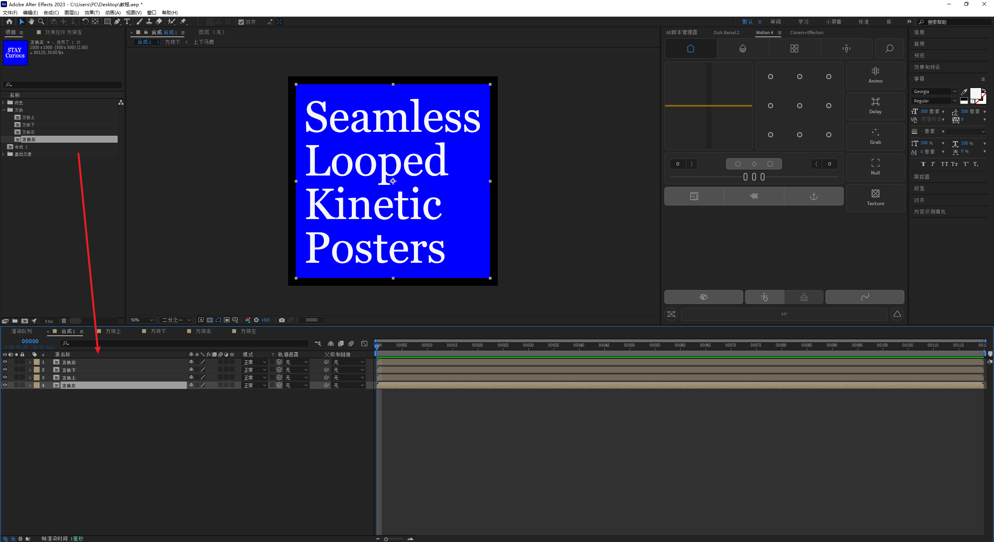994x542 pixels.
Task: Click the Null tool in Motion 4
Action: pos(875,167)
